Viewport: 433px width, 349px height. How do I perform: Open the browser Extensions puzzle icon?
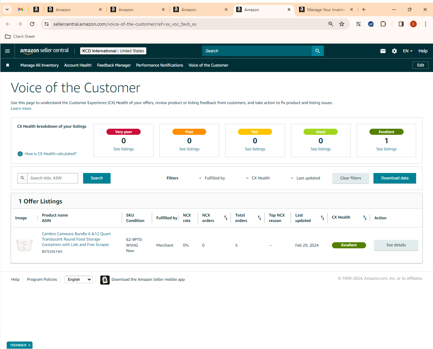pos(383,24)
